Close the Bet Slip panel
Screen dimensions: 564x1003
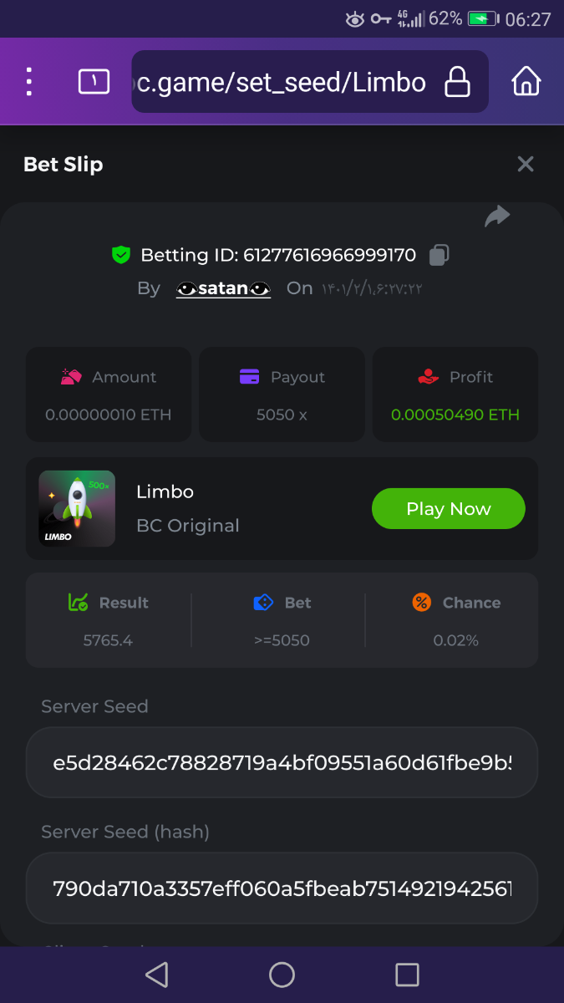coord(525,164)
